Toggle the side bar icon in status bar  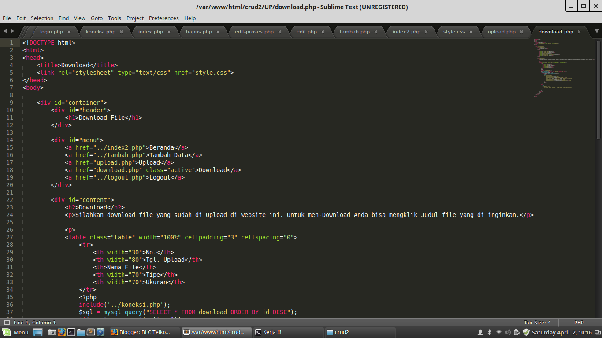point(7,323)
